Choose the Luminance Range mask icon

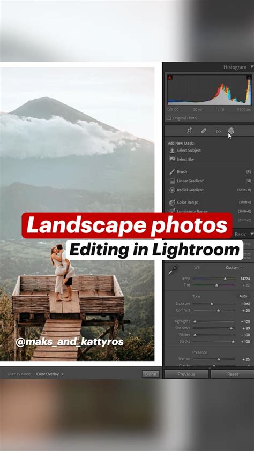(x=172, y=211)
